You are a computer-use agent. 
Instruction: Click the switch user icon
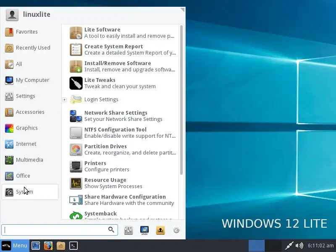[x=160, y=230]
